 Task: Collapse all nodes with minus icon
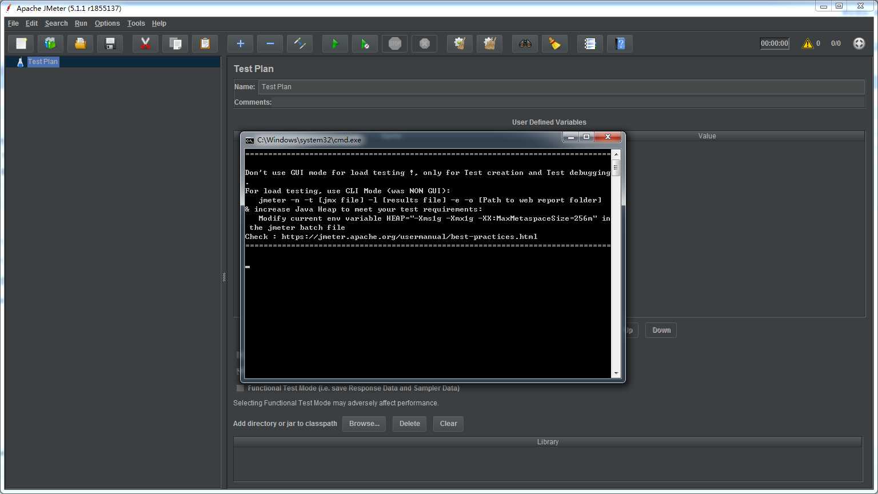270,43
